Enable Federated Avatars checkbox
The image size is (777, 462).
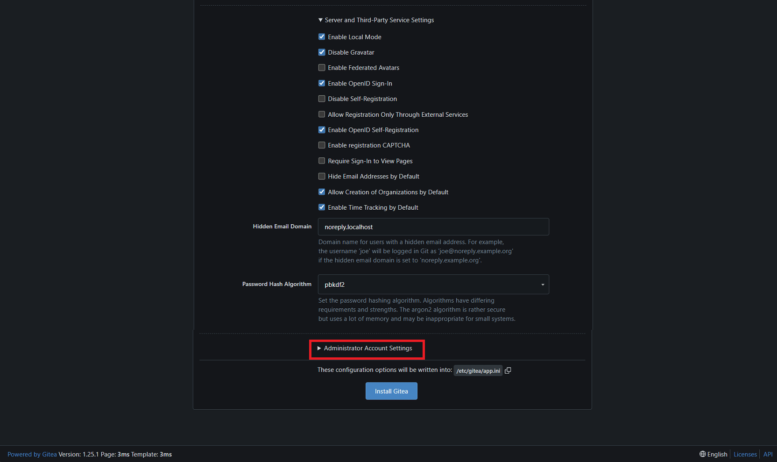[322, 68]
